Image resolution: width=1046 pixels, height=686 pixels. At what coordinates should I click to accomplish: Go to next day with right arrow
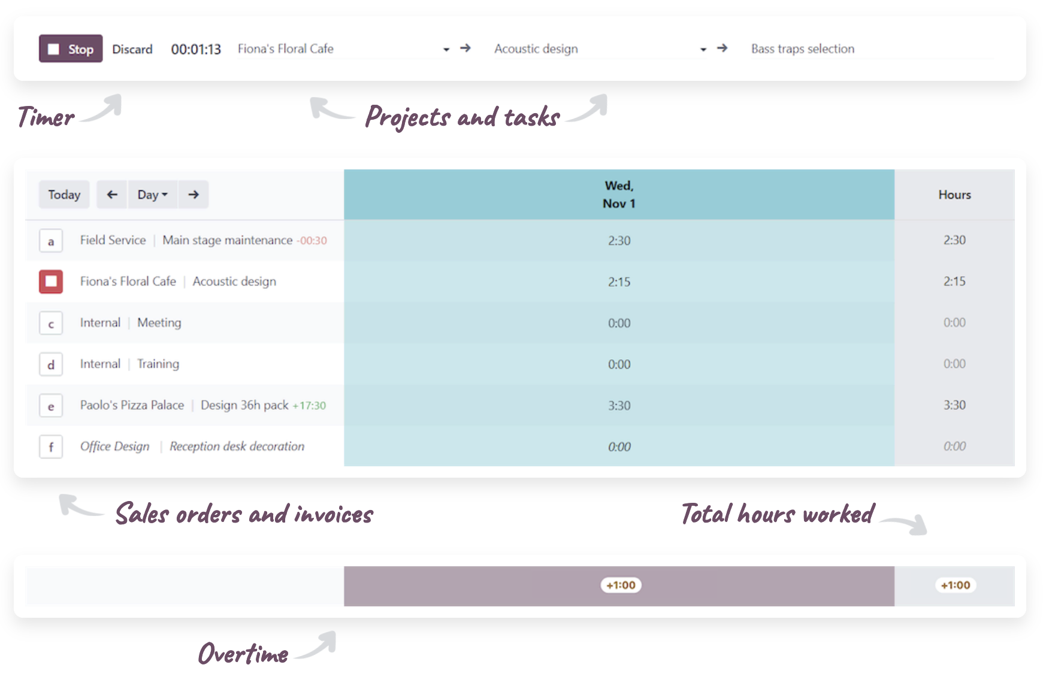[194, 195]
